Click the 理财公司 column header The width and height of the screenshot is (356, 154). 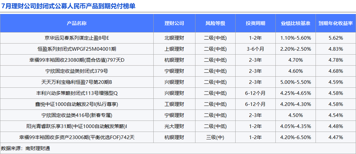[x=174, y=23]
